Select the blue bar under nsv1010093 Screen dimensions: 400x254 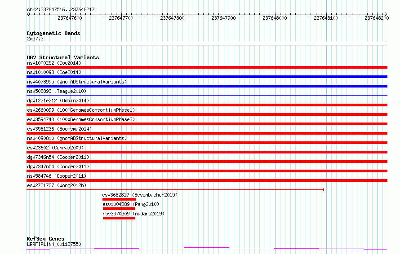[x=207, y=77]
